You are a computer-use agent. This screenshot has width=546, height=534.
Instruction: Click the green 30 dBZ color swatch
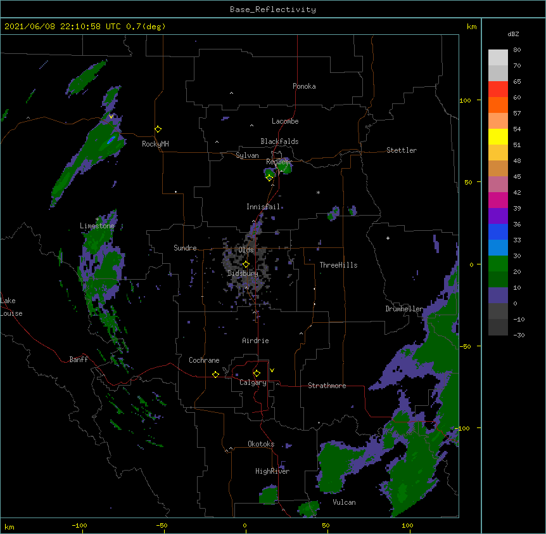click(498, 264)
